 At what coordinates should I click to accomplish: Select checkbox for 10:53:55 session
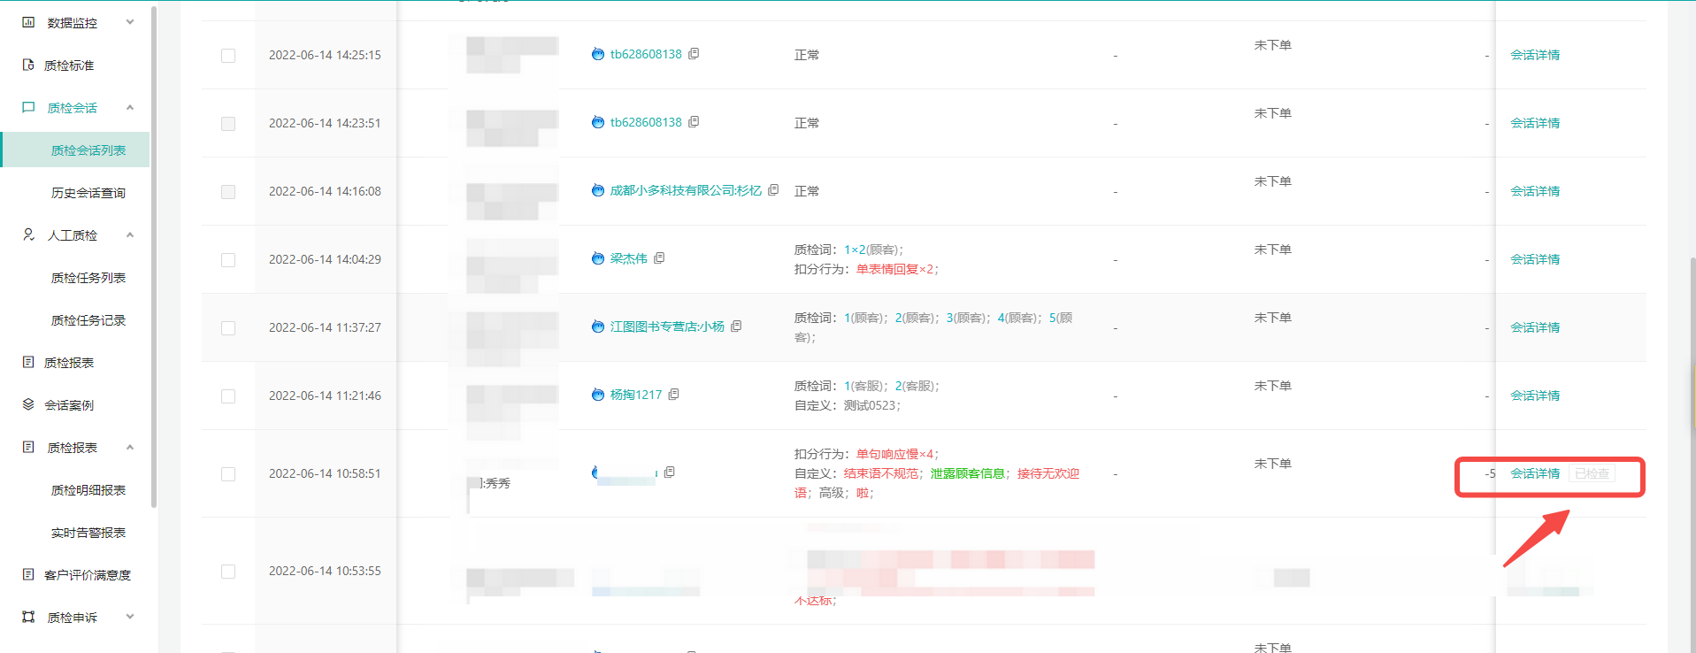pyautogui.click(x=228, y=571)
